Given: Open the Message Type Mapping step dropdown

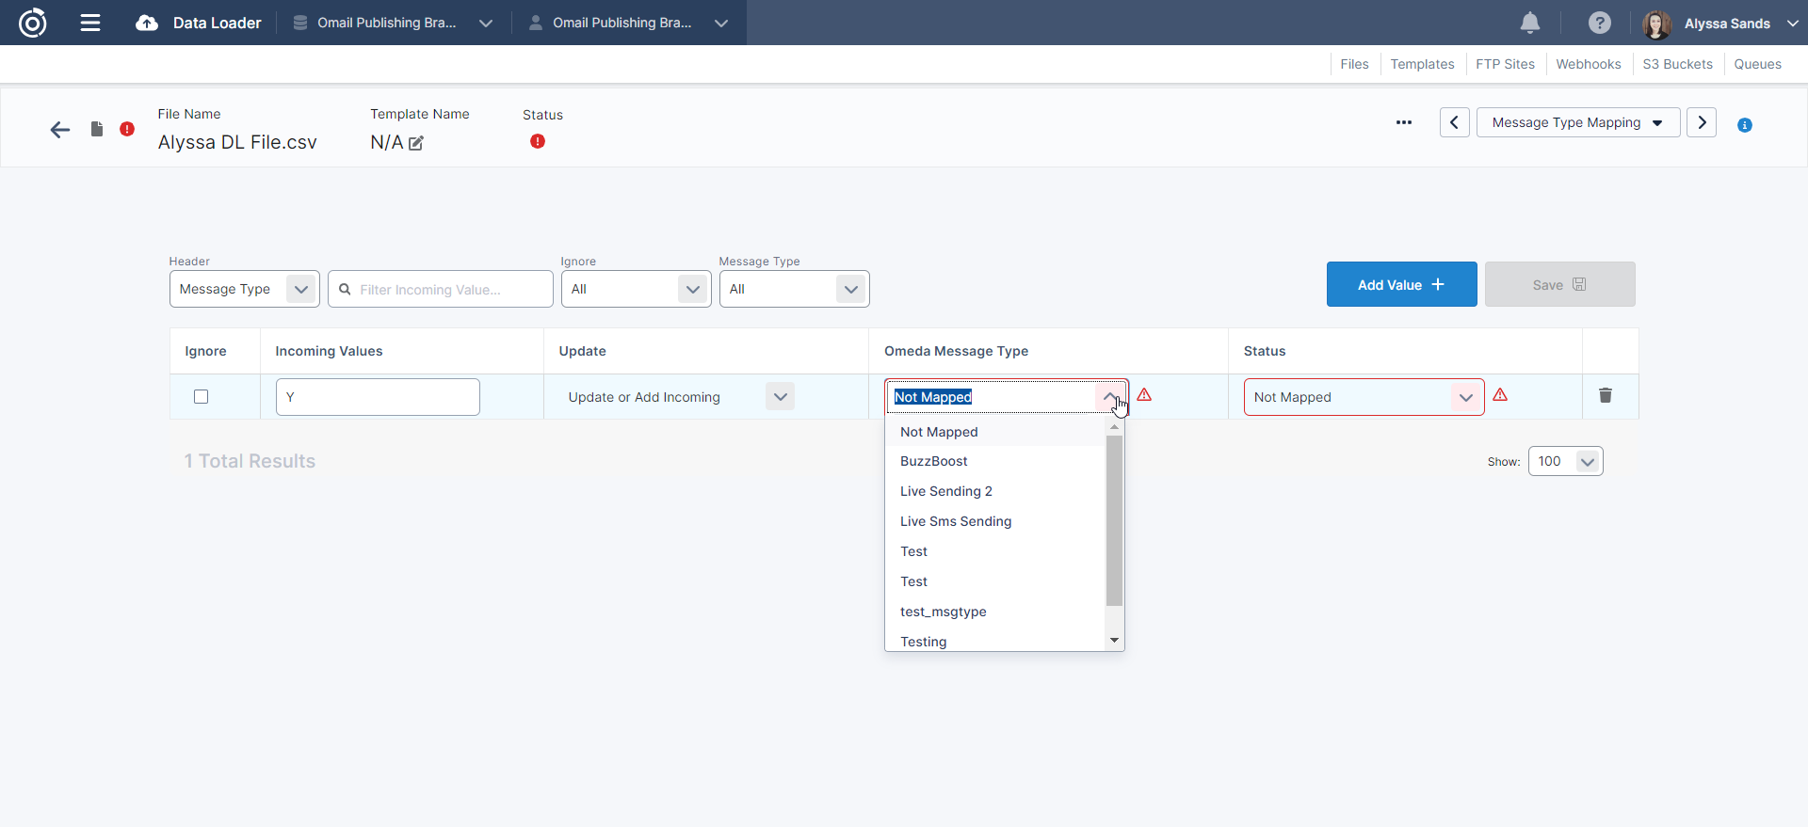Looking at the screenshot, I should pyautogui.click(x=1577, y=122).
